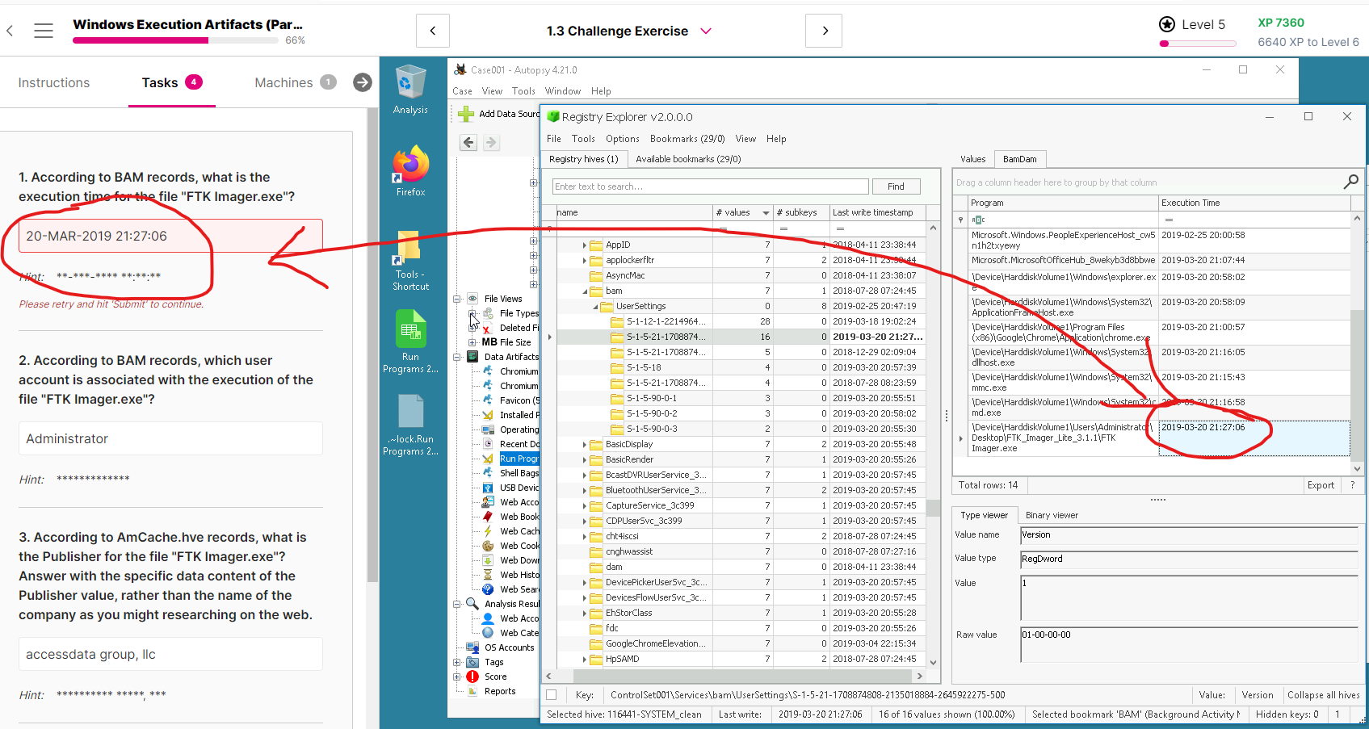Collapse the bam registry key
This screenshot has width=1369, height=729.
(x=585, y=291)
